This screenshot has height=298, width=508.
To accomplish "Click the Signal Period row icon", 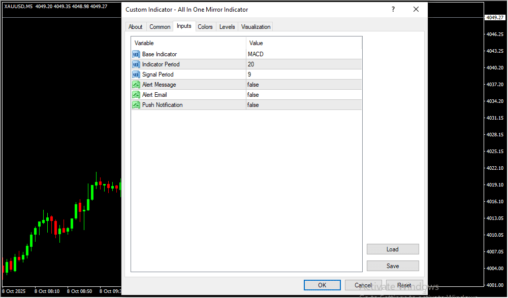I will pyautogui.click(x=136, y=74).
